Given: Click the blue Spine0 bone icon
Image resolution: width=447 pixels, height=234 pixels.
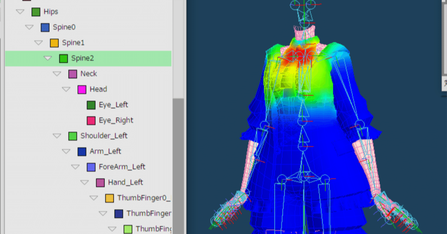Looking at the screenshot, I should pyautogui.click(x=45, y=27).
